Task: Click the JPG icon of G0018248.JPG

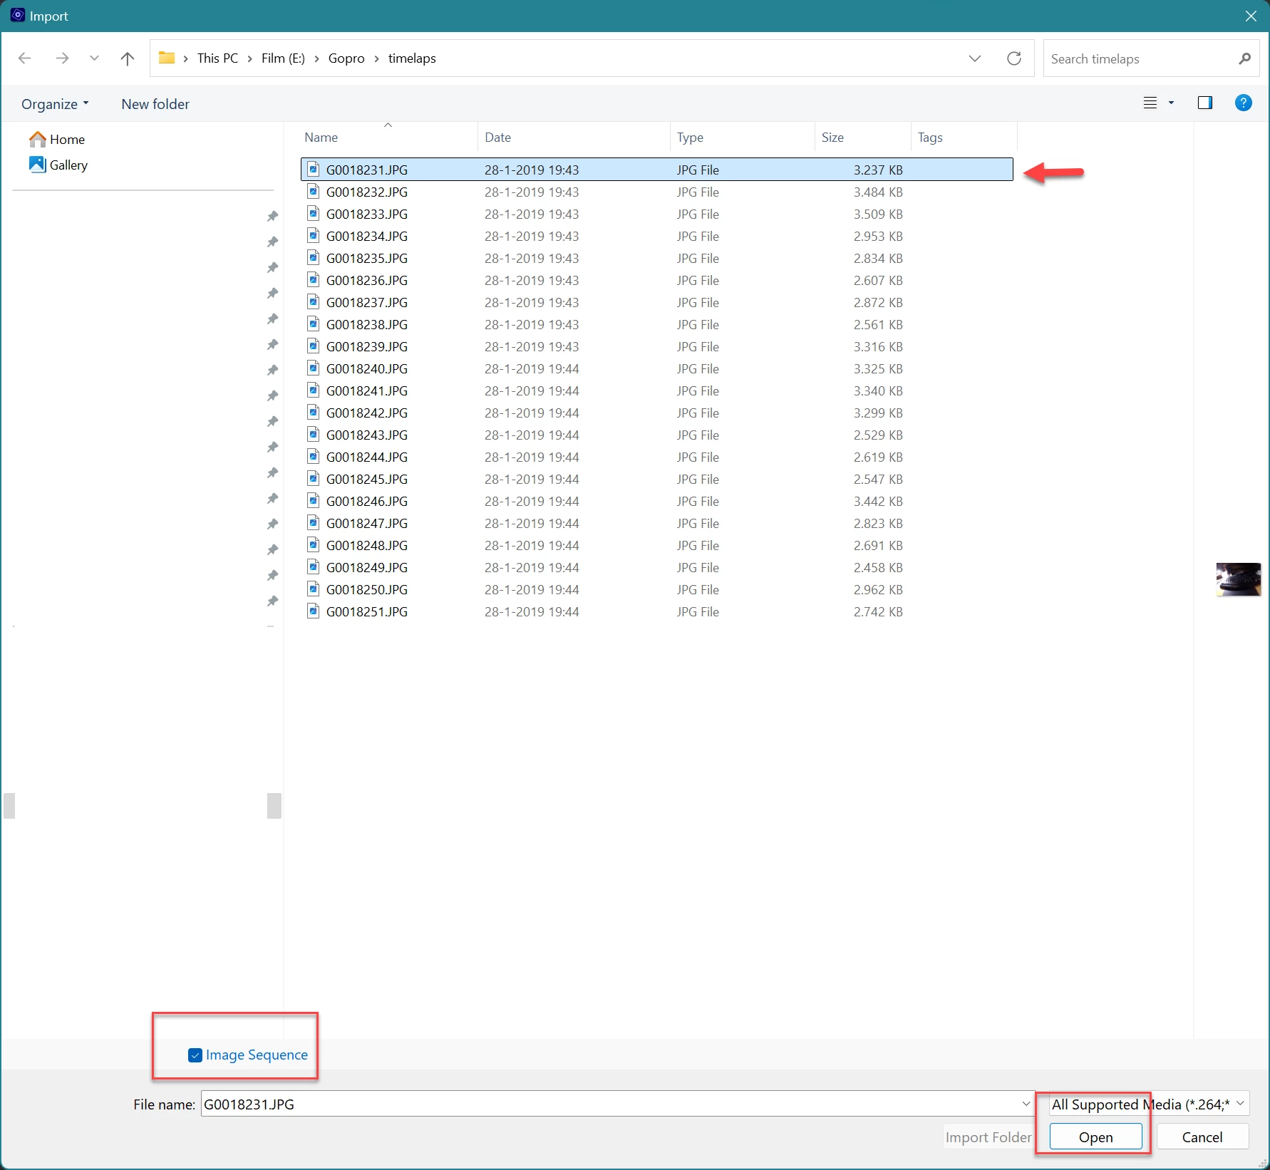Action: coord(313,544)
